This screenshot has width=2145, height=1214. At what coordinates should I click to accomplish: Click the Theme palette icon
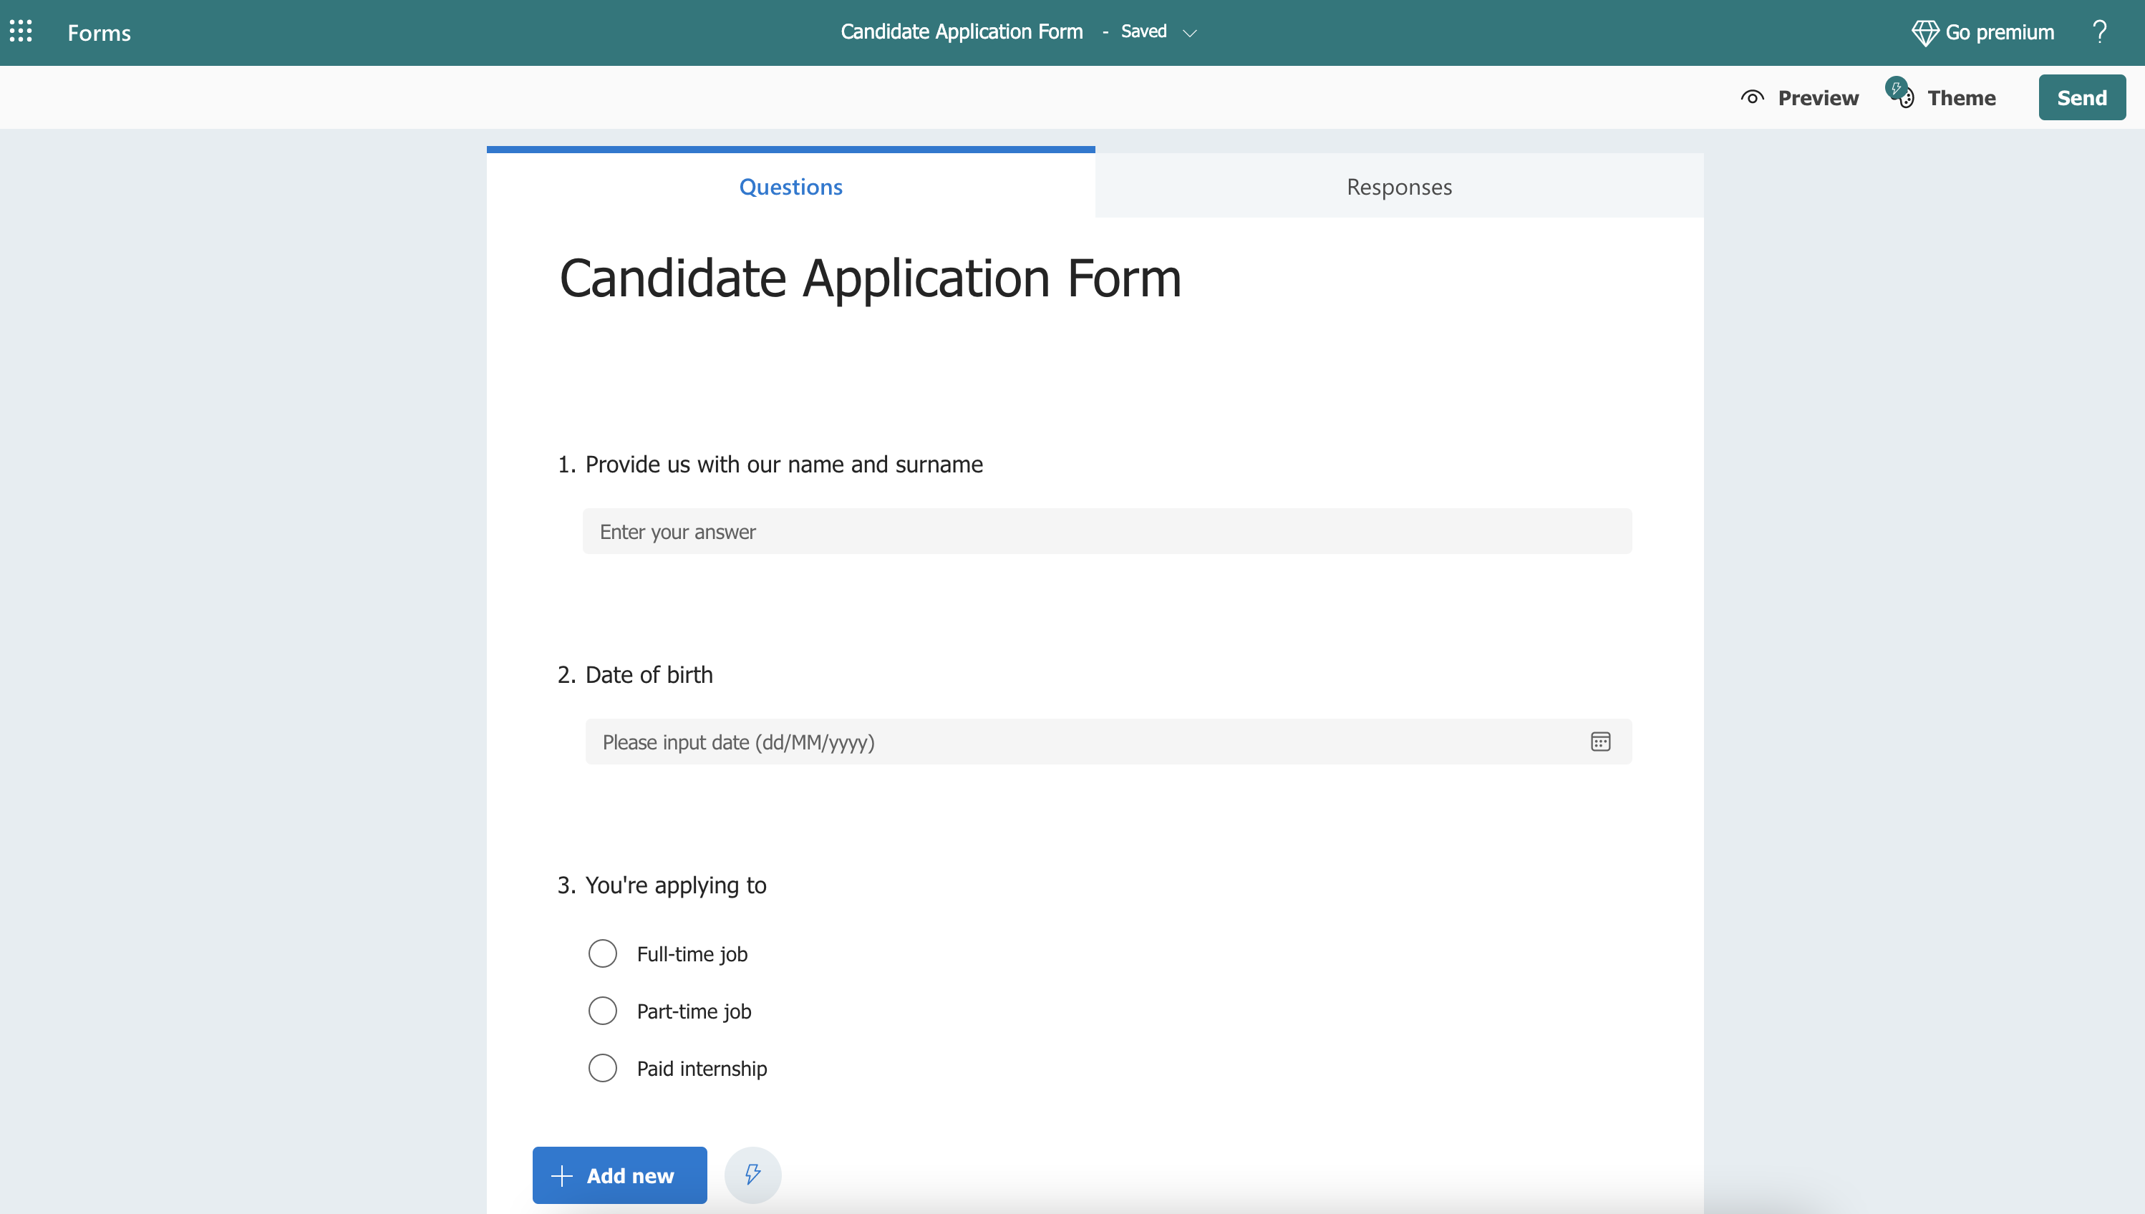(1900, 92)
